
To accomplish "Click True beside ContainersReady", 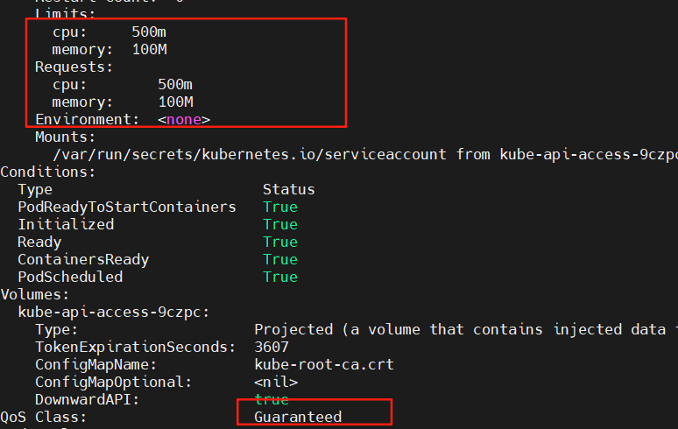I will pos(280,259).
